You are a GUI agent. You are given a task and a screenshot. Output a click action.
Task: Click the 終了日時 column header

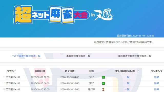point(70,71)
